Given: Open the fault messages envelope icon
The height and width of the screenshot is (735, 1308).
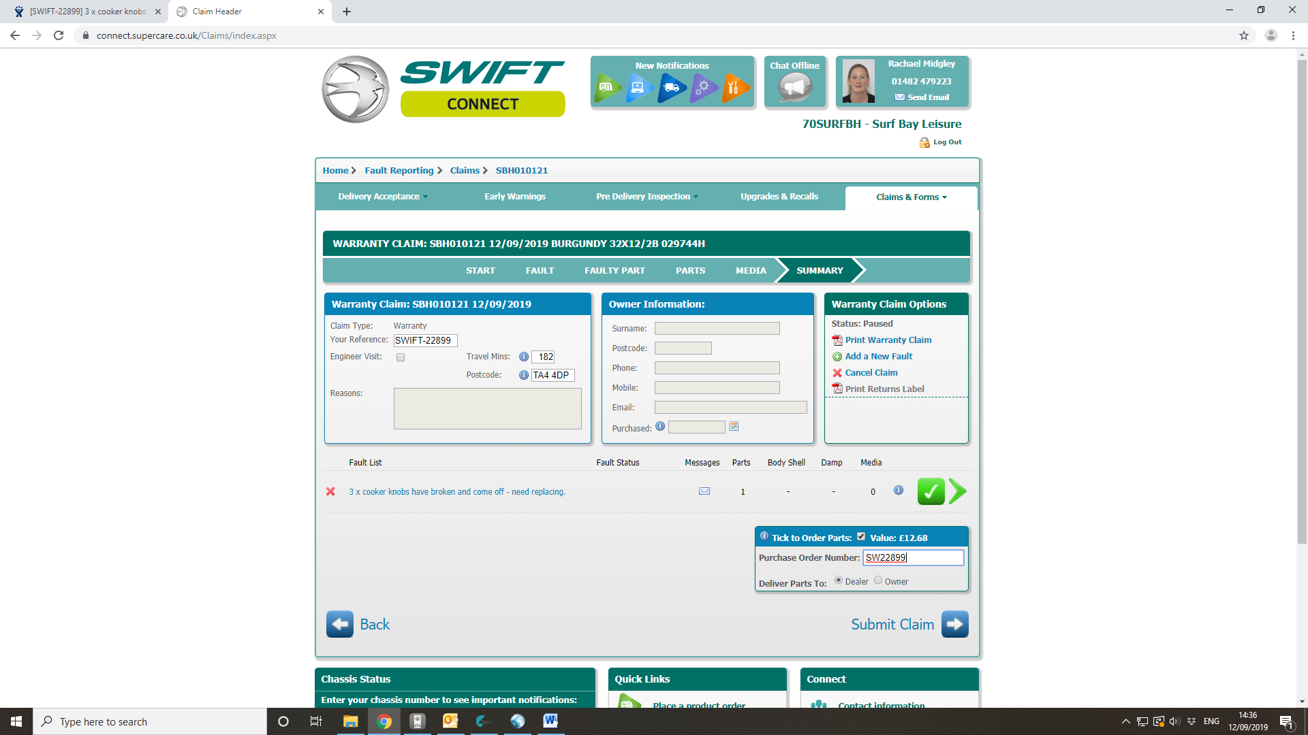Looking at the screenshot, I should (x=704, y=491).
